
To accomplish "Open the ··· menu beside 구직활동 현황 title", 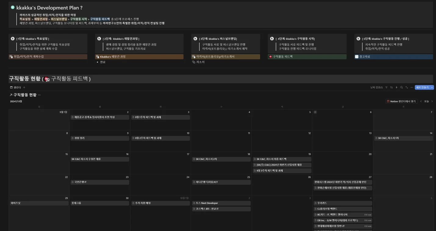I will pyautogui.click(x=39, y=95).
